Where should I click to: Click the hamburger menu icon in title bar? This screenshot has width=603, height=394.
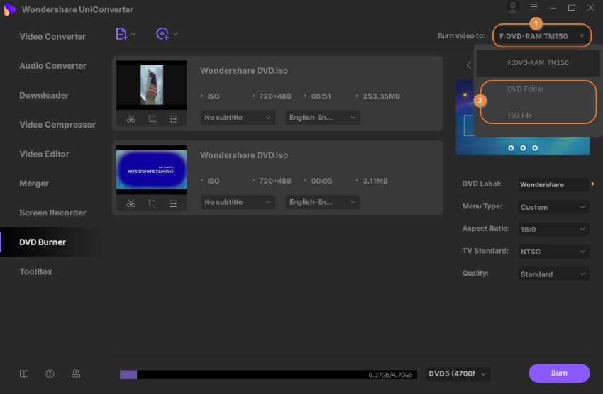(534, 8)
